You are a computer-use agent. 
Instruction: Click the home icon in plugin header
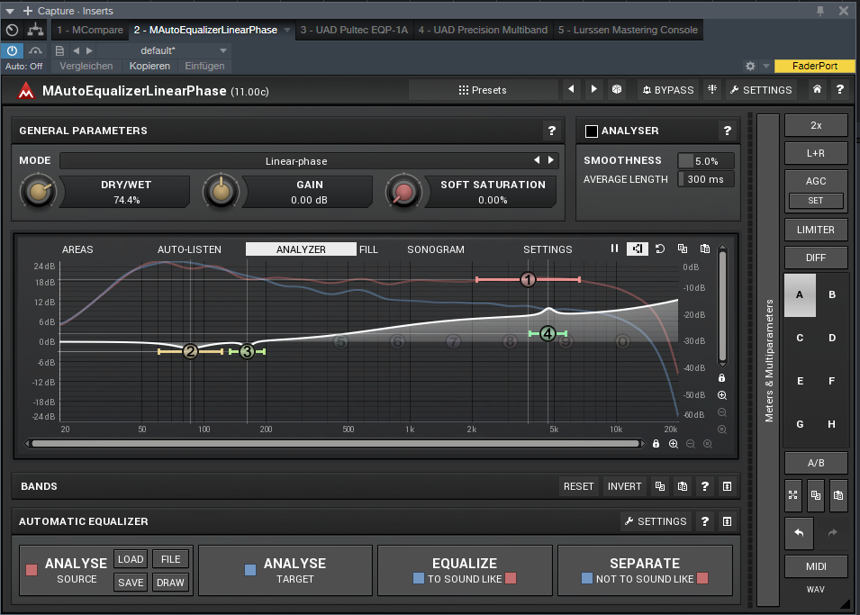(817, 89)
